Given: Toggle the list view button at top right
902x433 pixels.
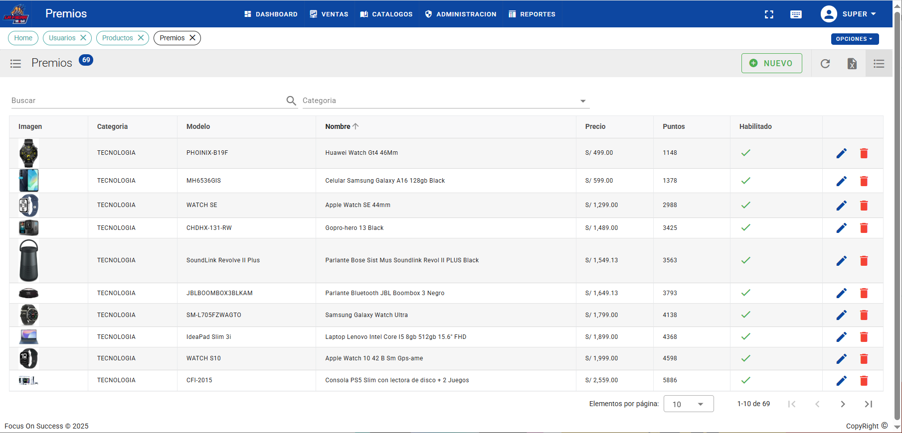Looking at the screenshot, I should click(879, 63).
